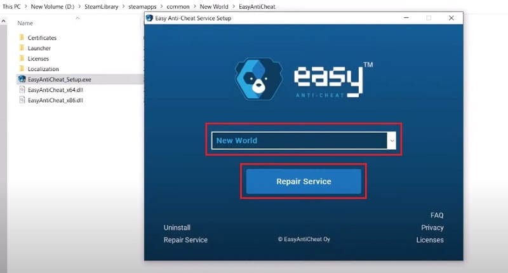Click the large Repair Service button
The image size is (508, 273).
304,182
